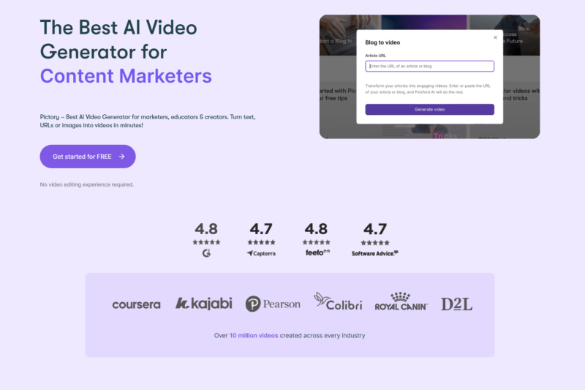Click the Content Marketers heading text
The height and width of the screenshot is (390, 585).
tap(126, 76)
